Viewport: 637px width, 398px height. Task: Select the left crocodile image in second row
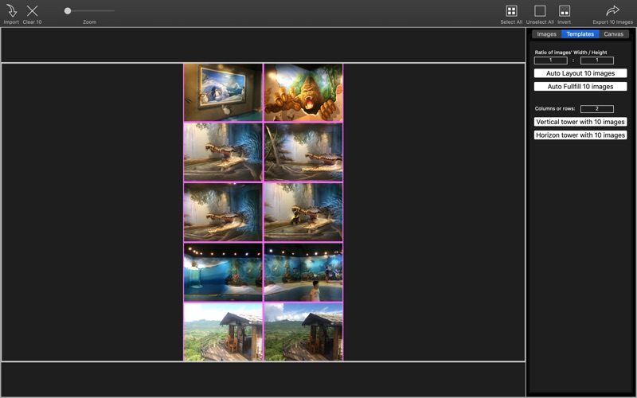[223, 152]
